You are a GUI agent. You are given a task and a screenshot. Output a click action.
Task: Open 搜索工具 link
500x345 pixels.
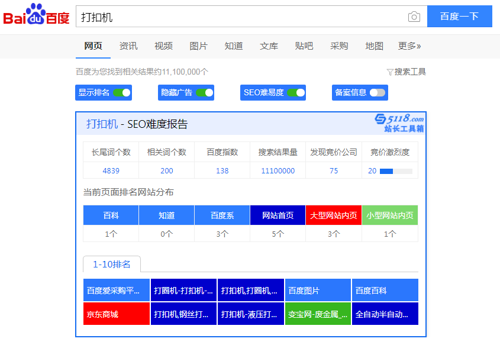coord(410,72)
